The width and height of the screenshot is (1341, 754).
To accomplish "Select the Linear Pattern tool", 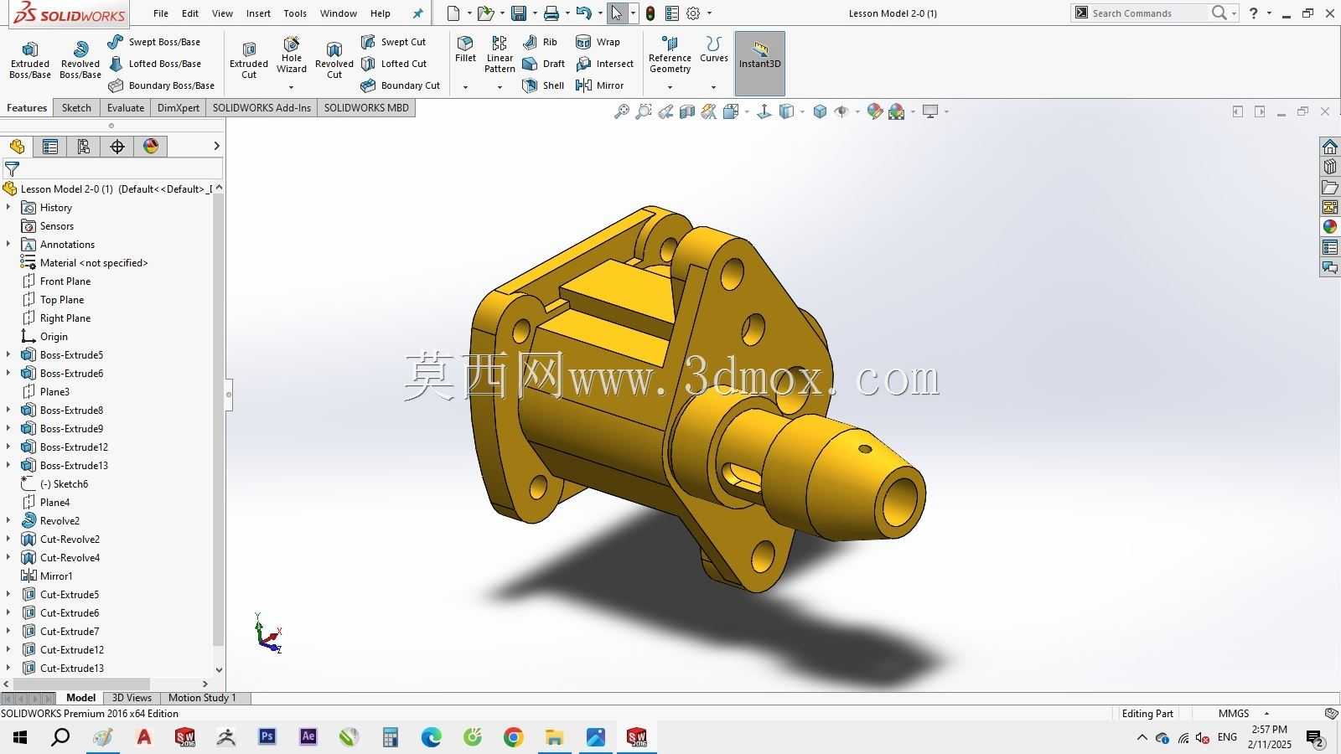I will point(500,55).
